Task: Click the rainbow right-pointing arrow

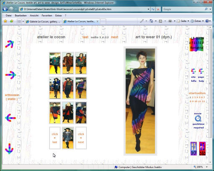Action: tap(10, 75)
